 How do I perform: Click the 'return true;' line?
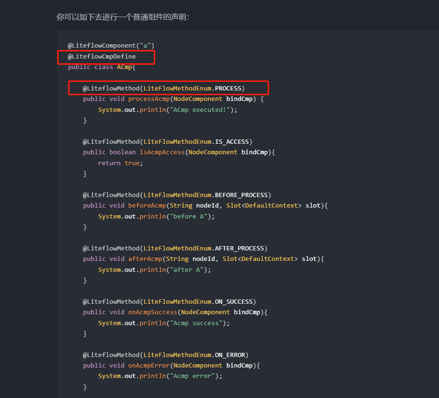[x=120, y=163]
